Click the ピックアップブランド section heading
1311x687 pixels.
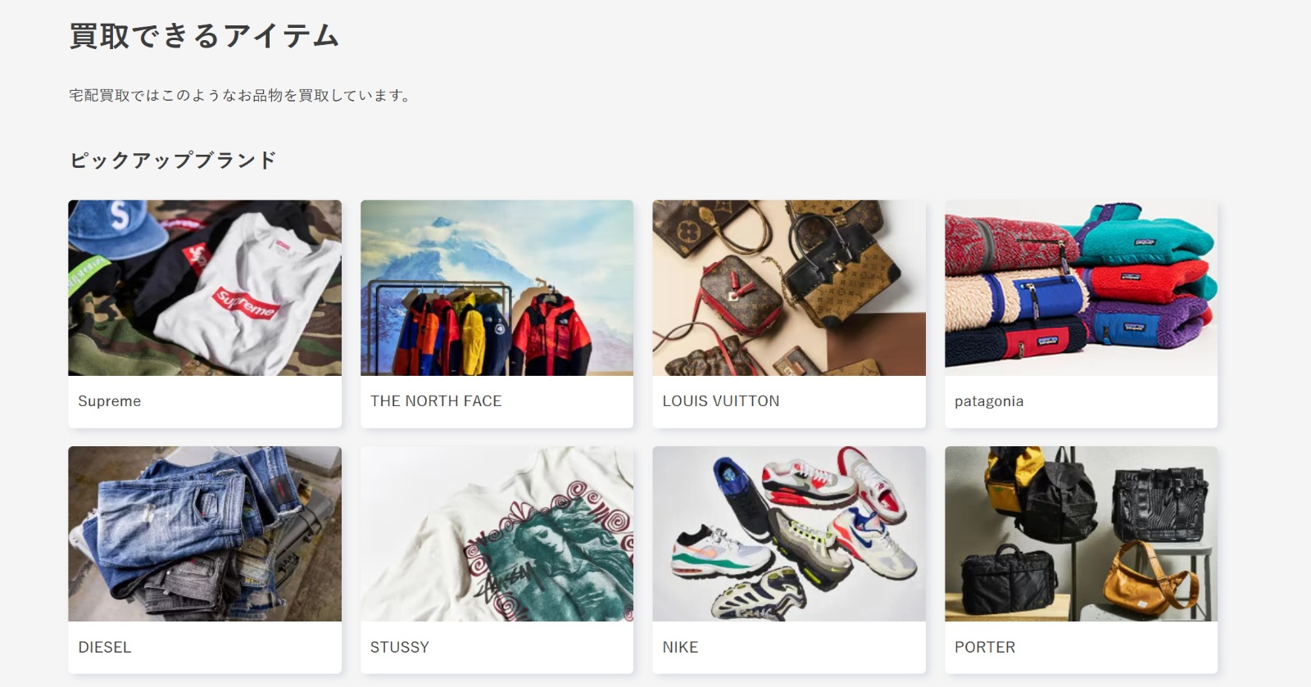[x=173, y=160]
